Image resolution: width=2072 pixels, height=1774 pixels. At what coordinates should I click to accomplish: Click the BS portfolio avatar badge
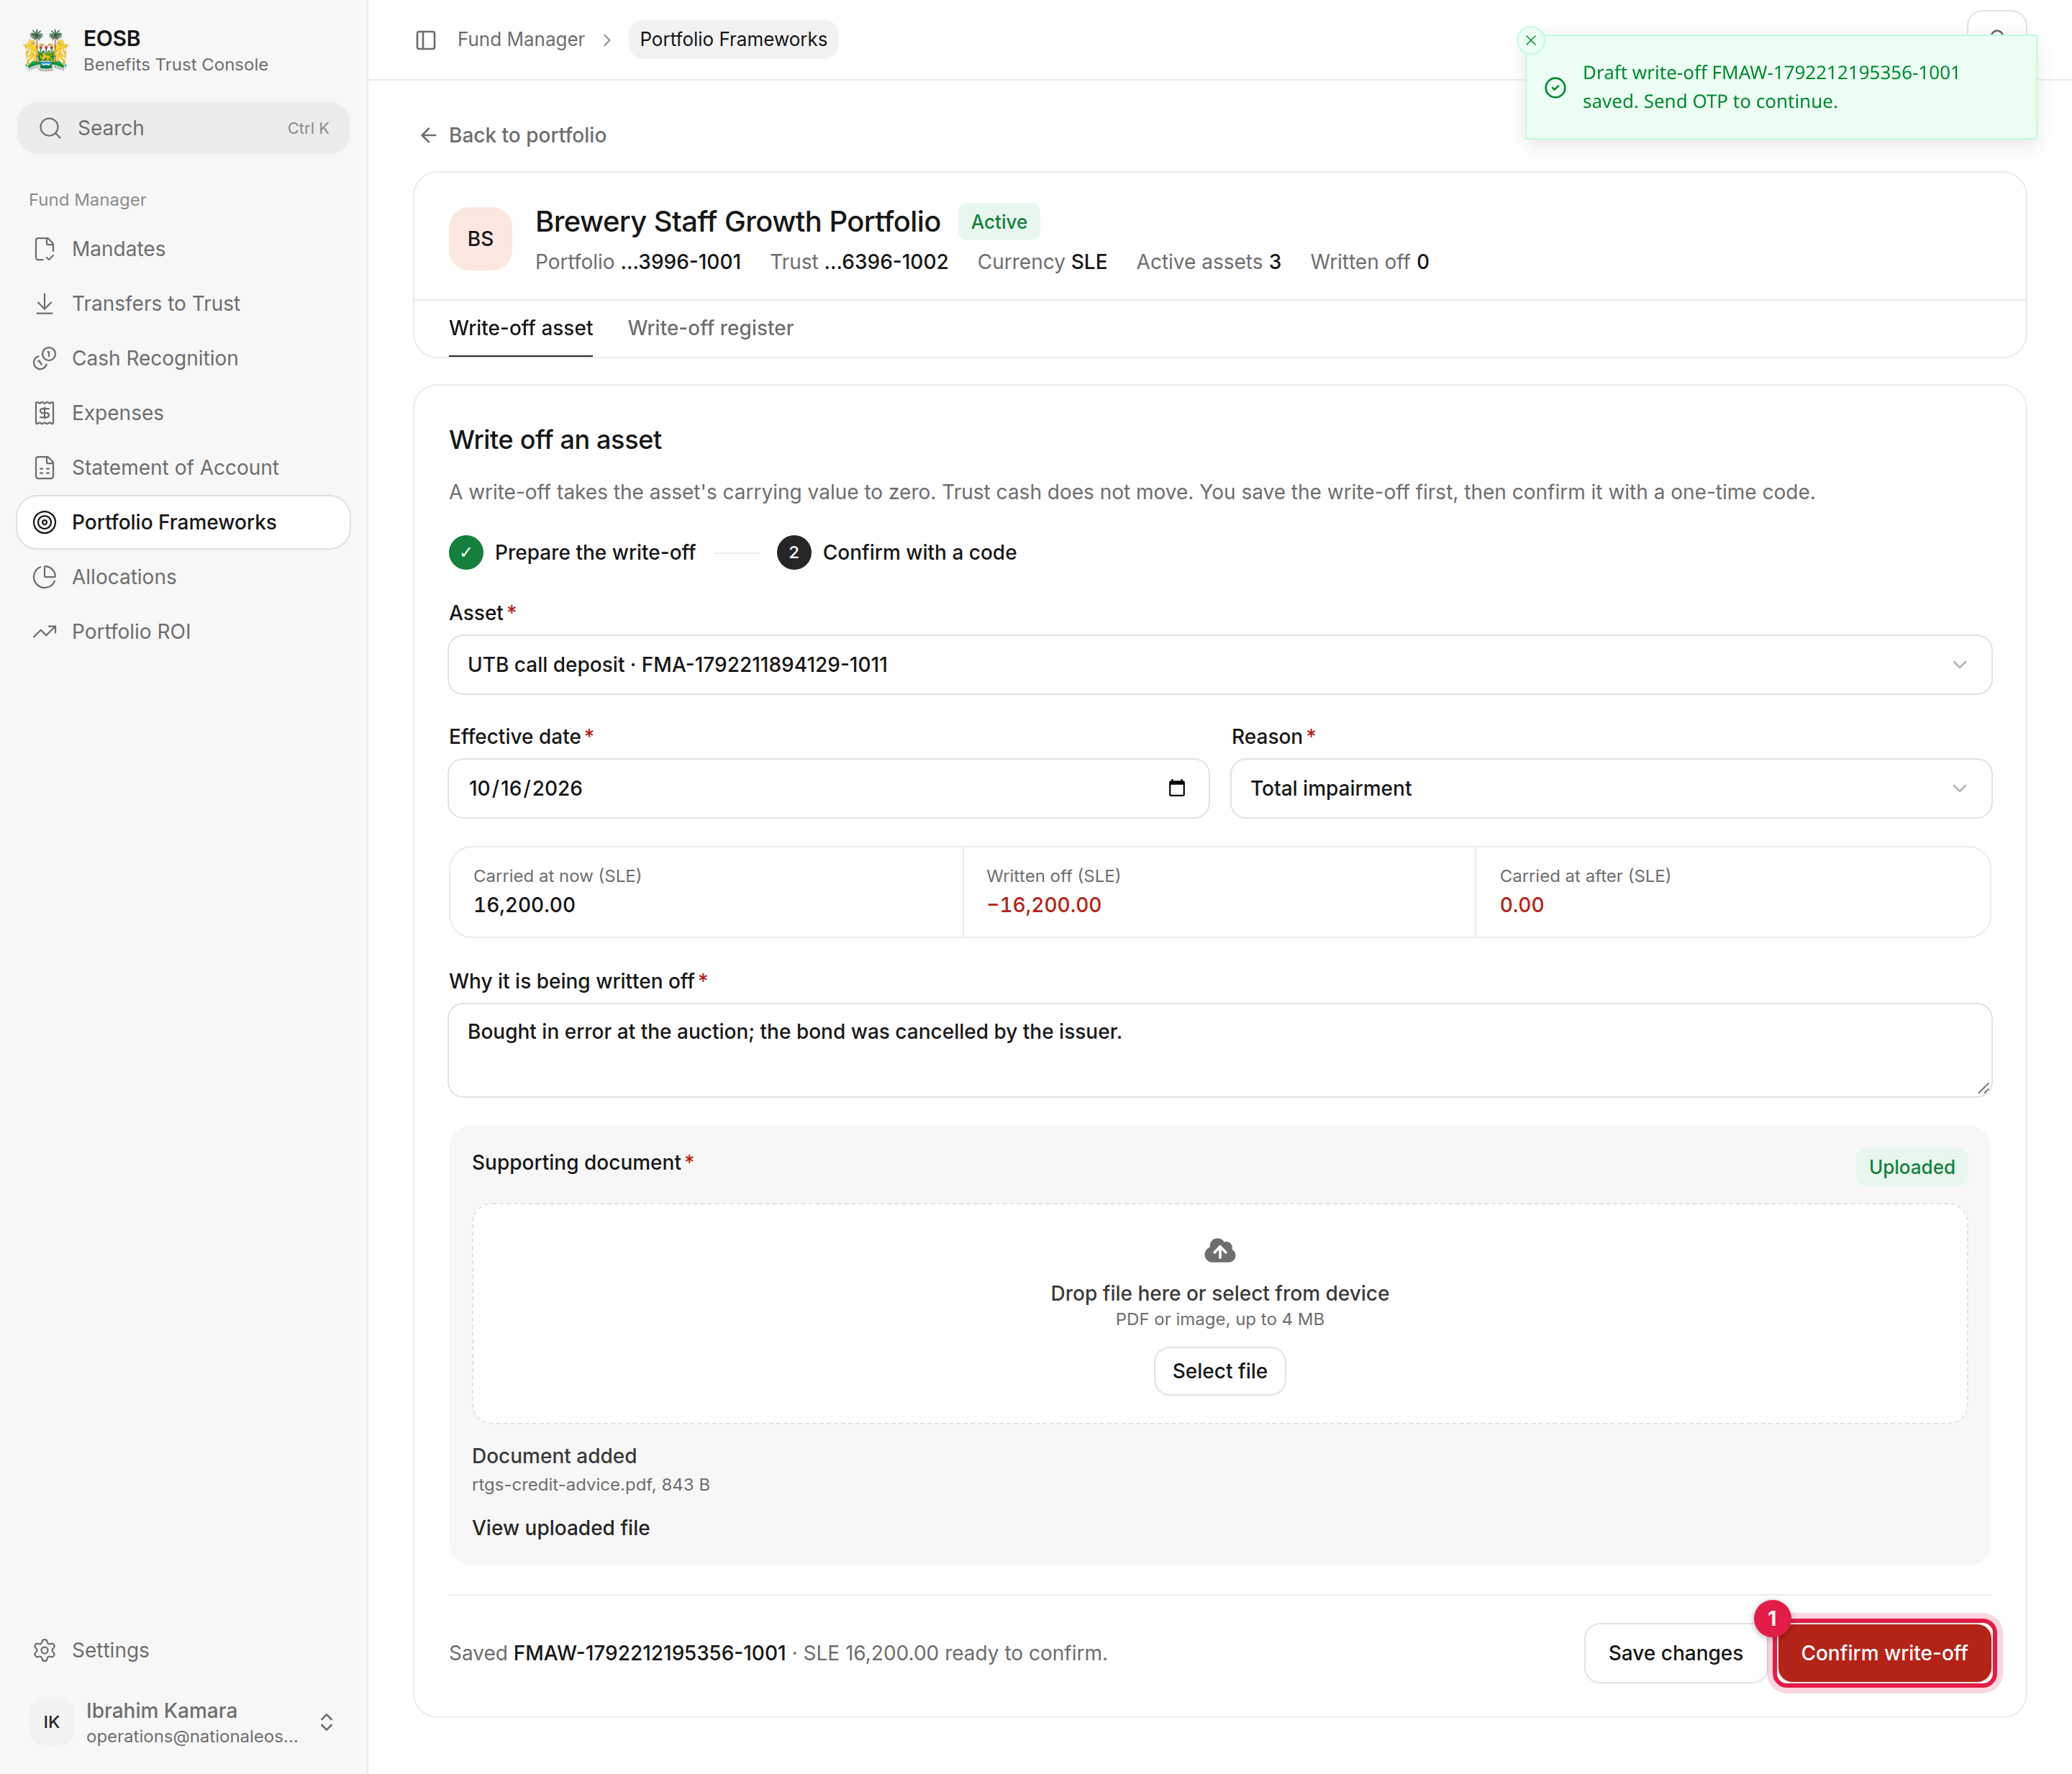[x=480, y=239]
